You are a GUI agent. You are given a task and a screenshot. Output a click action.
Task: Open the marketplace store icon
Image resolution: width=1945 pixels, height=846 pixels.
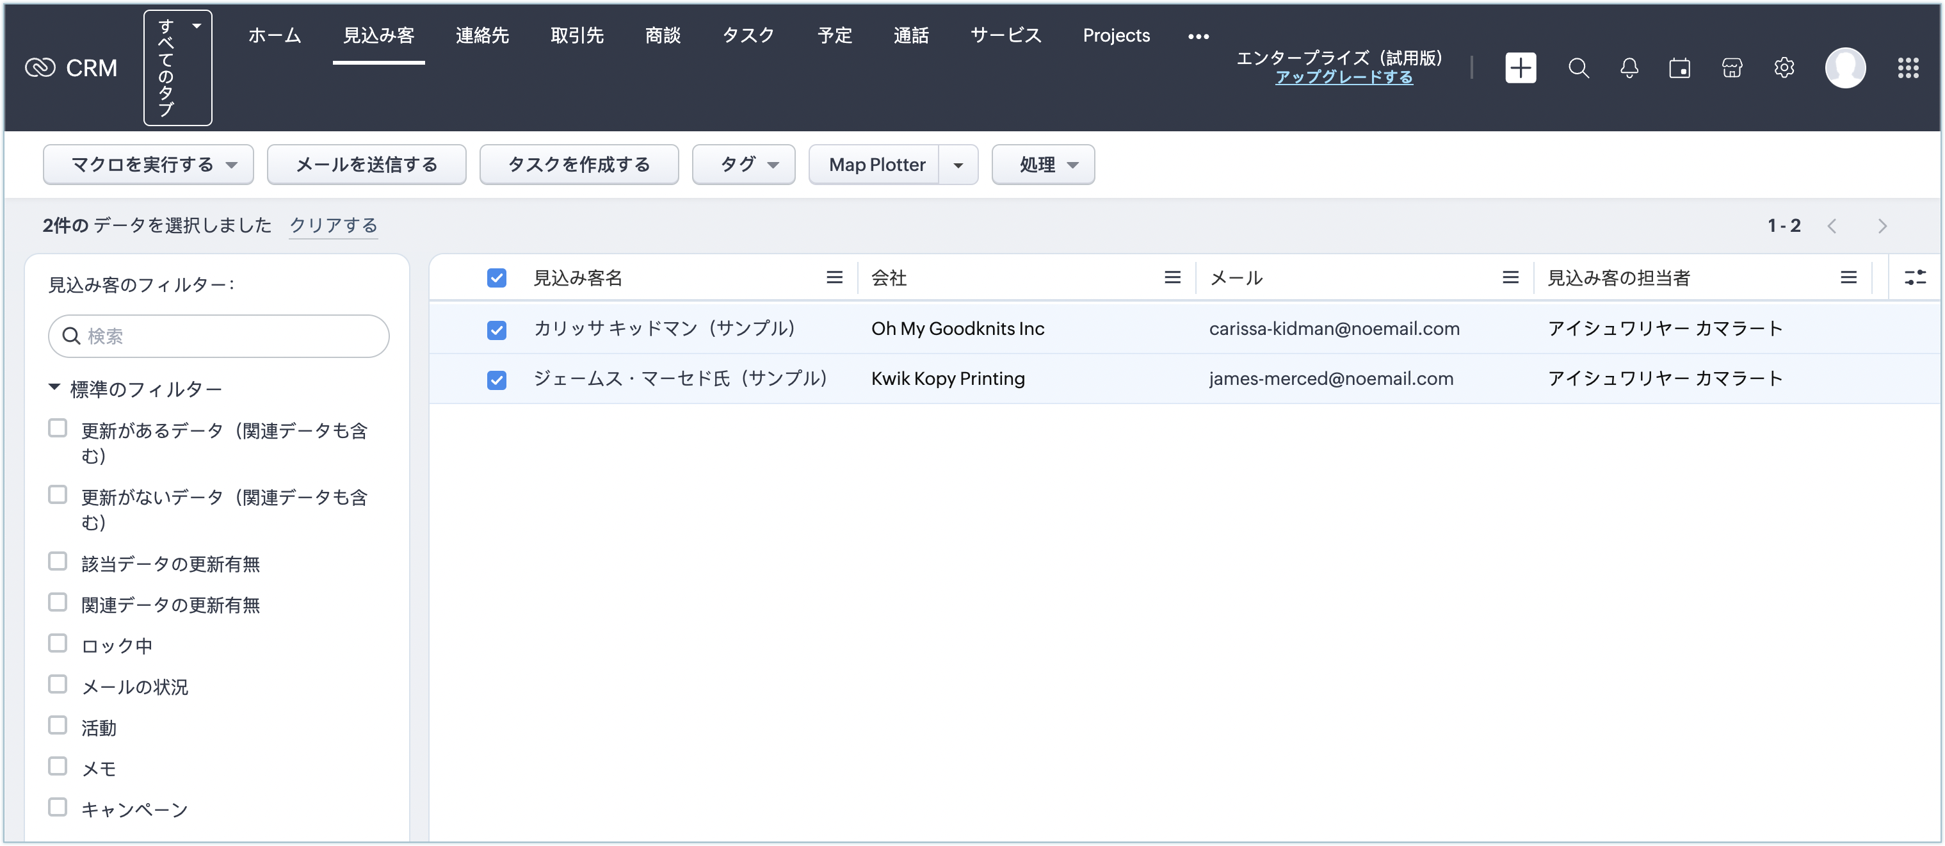[x=1732, y=68]
